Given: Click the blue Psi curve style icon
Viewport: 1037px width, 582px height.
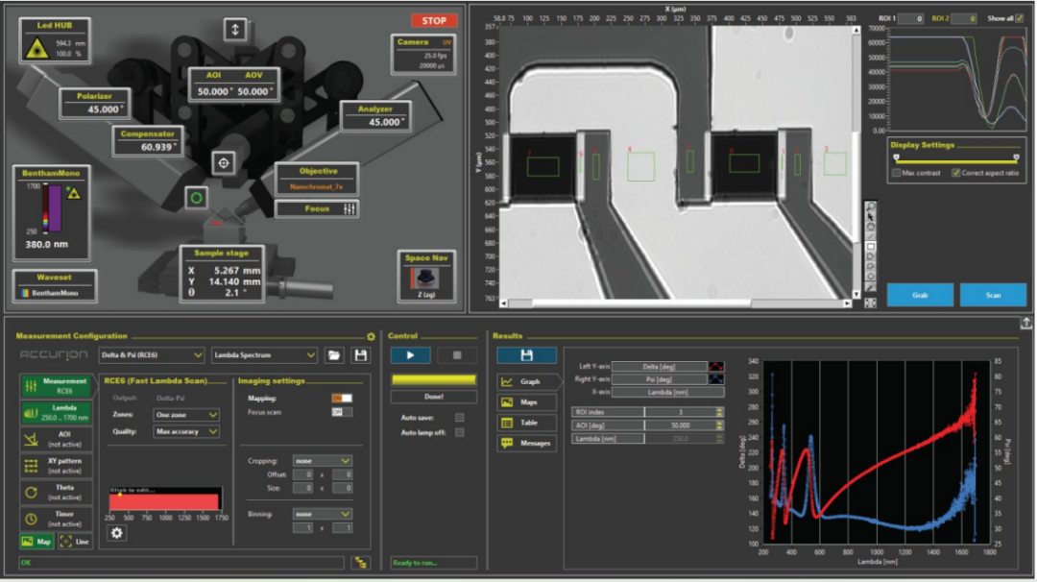Looking at the screenshot, I should tap(716, 379).
